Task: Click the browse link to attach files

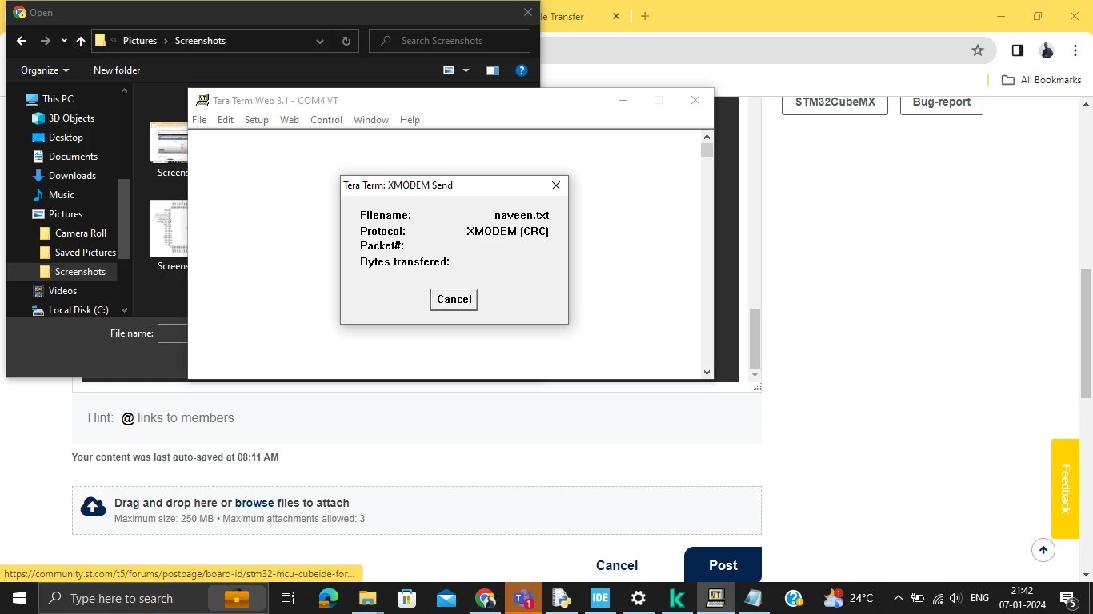Action: (x=254, y=503)
